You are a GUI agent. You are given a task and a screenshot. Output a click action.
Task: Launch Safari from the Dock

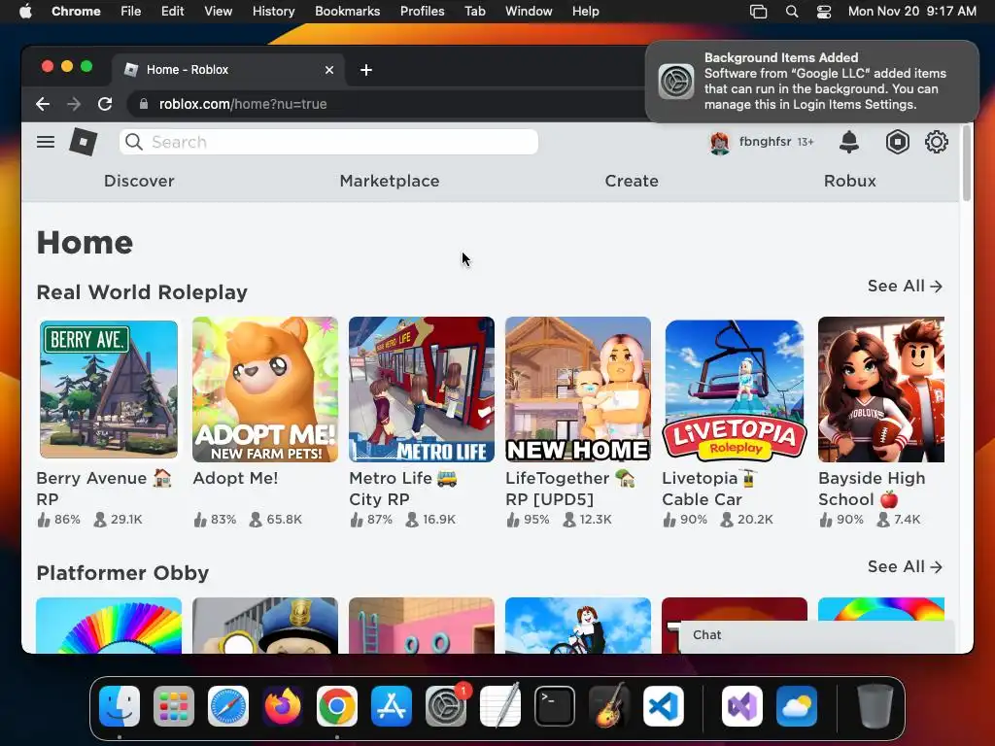click(228, 706)
